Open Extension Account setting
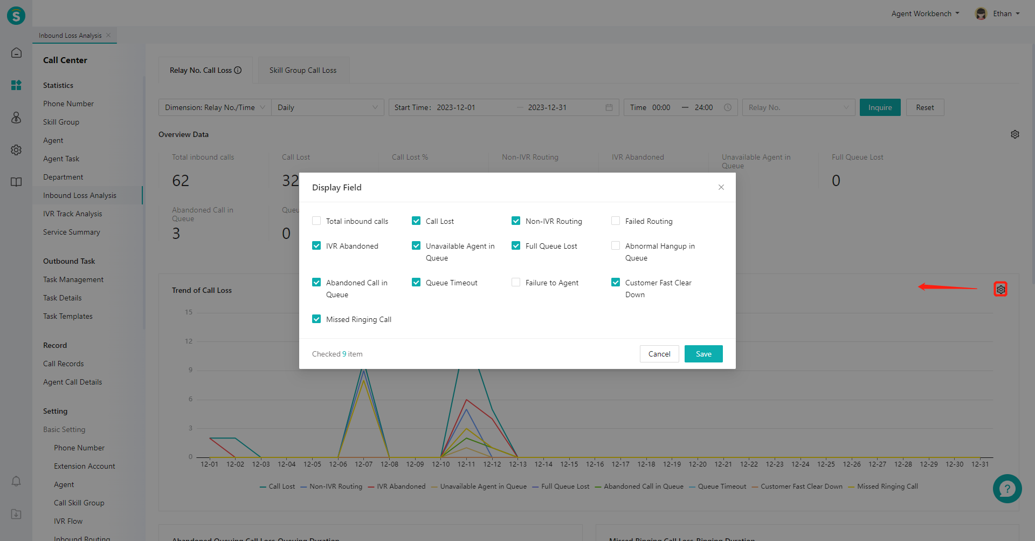1035x541 pixels. coord(85,466)
